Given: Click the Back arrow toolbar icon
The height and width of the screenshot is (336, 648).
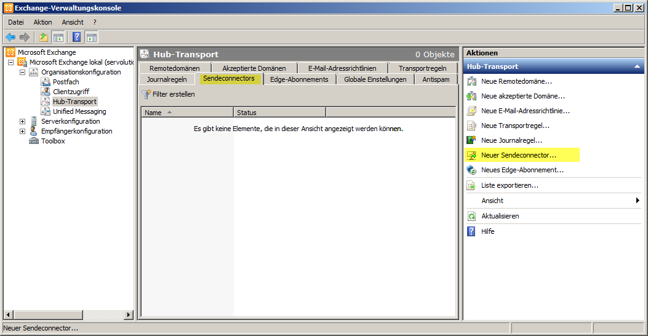Looking at the screenshot, I should 10,37.
